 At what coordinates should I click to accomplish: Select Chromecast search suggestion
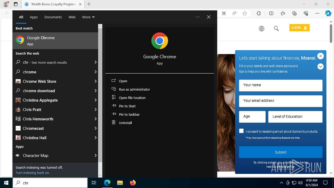(55, 128)
